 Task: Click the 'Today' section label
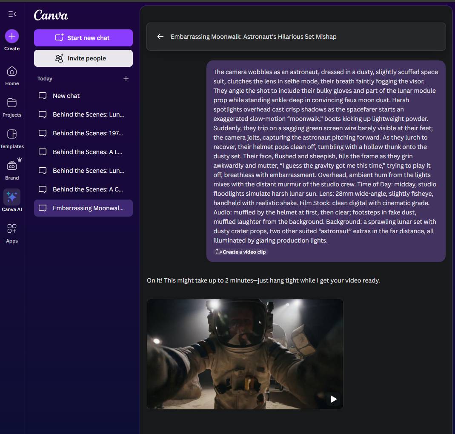click(45, 79)
